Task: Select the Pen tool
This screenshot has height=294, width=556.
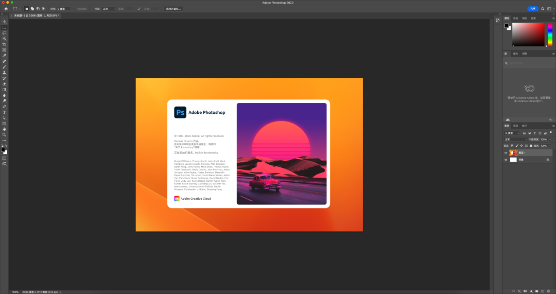Action: (x=4, y=107)
